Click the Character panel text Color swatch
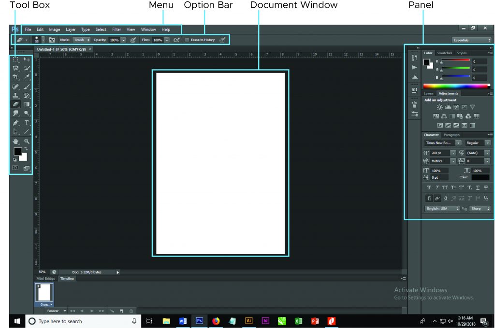 (x=480, y=178)
